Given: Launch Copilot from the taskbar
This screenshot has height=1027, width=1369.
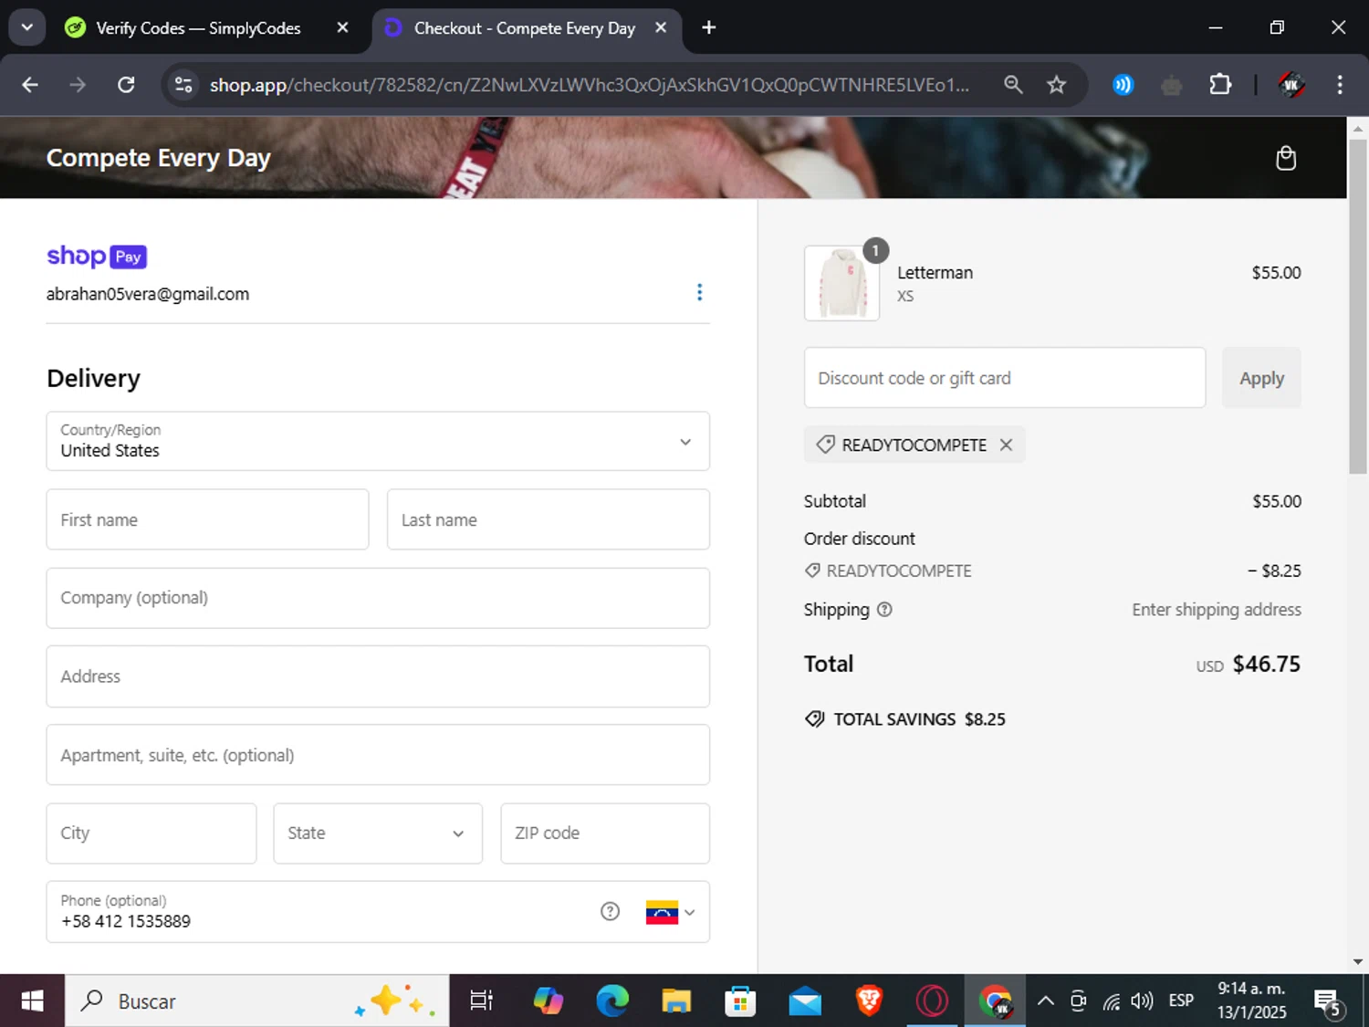Looking at the screenshot, I should [x=548, y=1001].
